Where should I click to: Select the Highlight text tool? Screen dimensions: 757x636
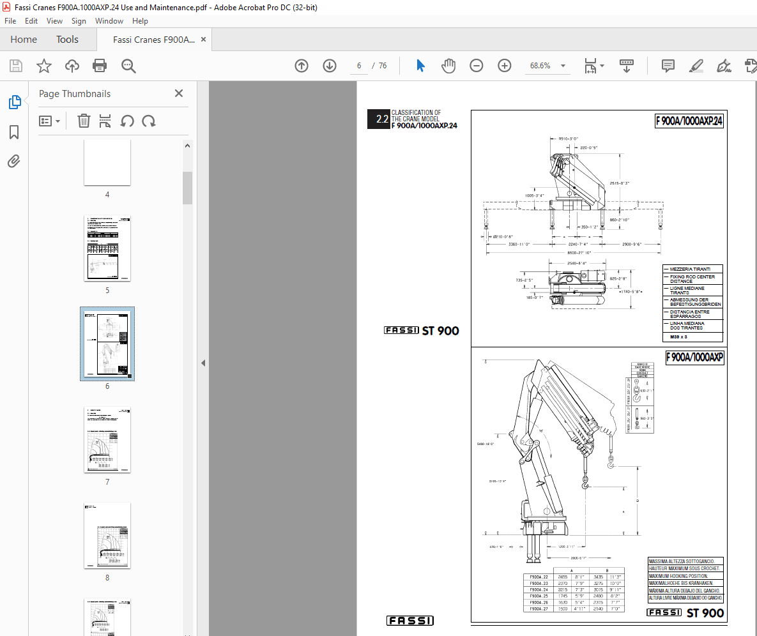(696, 65)
